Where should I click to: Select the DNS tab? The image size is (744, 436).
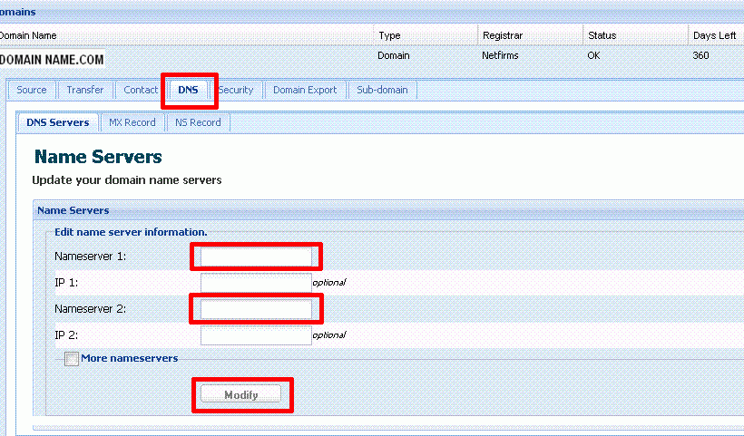click(189, 90)
